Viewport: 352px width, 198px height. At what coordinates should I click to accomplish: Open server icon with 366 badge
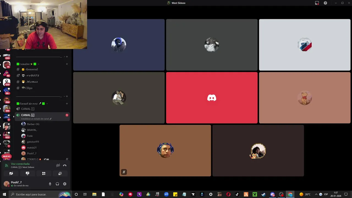pos(7,100)
